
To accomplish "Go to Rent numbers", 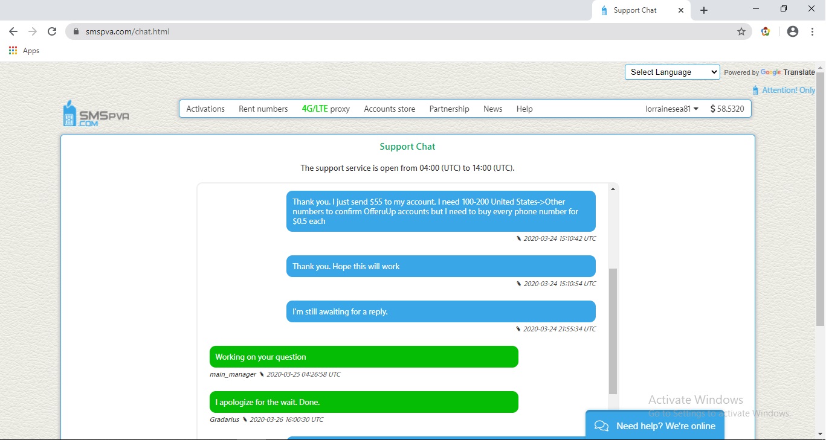I will tap(263, 109).
